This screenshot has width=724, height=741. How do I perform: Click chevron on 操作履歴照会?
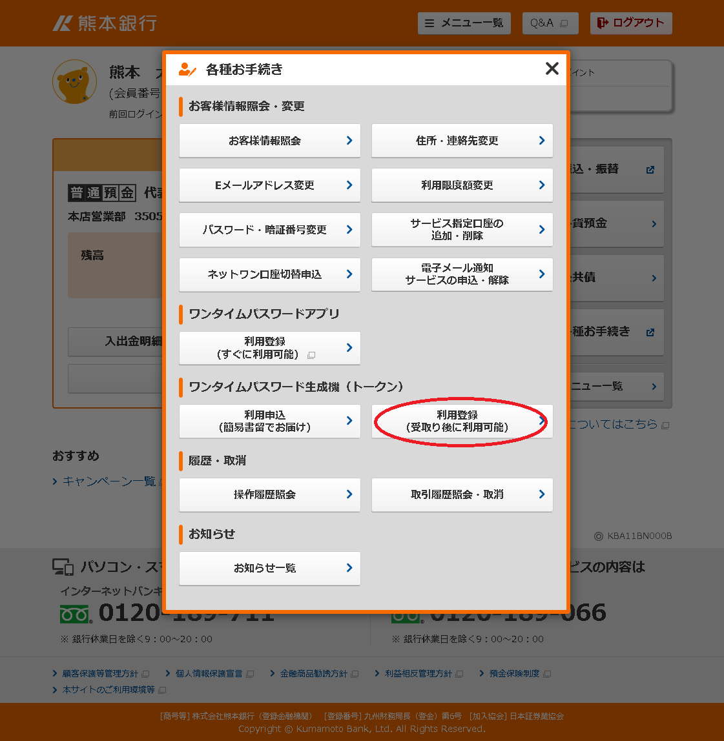pyautogui.click(x=349, y=494)
